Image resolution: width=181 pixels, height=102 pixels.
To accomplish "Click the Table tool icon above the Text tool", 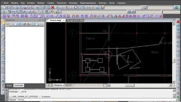I will pyautogui.click(x=3, y=82).
